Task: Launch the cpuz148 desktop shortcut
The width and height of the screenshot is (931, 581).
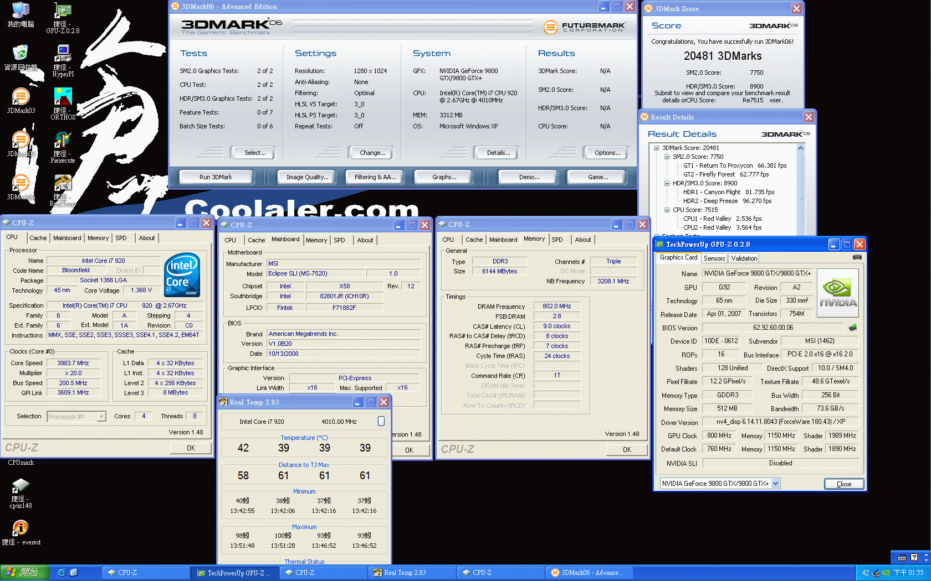Action: tap(21, 494)
